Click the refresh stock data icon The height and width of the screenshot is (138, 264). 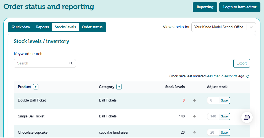[x=248, y=76]
